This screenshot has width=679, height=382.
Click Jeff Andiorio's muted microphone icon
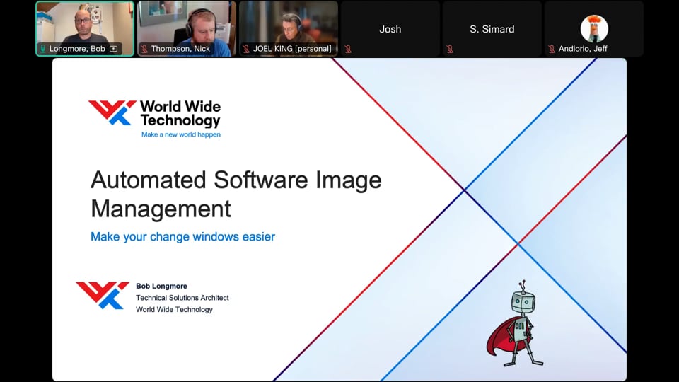552,49
